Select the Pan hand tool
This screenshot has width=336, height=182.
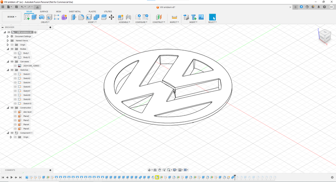159,170
